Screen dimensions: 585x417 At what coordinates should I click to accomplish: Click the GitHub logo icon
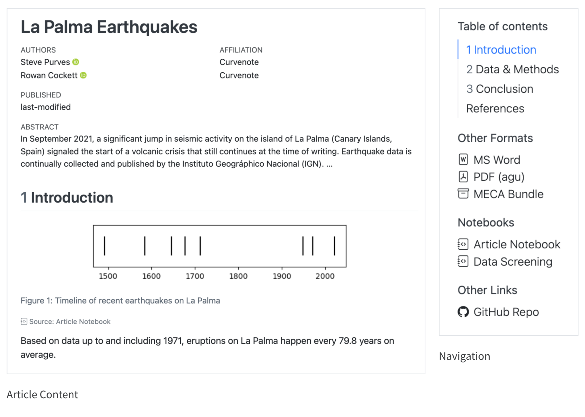coord(463,312)
